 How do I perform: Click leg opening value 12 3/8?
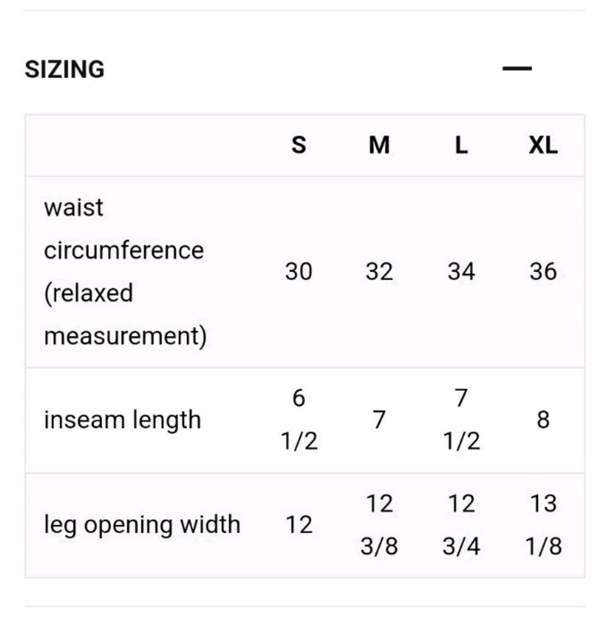point(379,525)
